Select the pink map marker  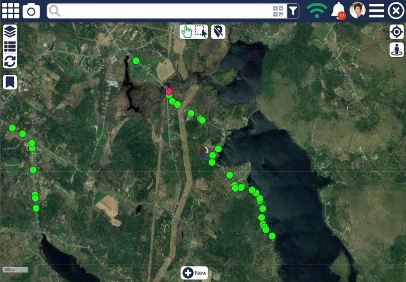click(169, 91)
